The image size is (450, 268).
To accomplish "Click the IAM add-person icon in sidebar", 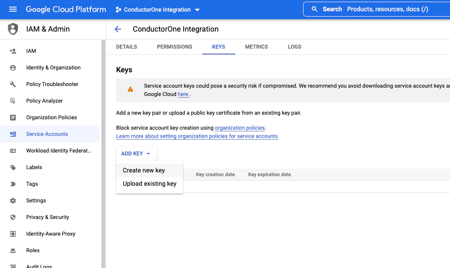I will pos(13,51).
